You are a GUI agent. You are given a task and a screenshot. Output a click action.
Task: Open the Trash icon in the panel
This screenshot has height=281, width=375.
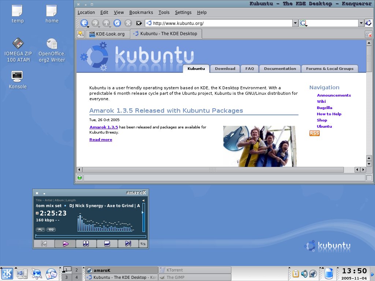click(329, 274)
